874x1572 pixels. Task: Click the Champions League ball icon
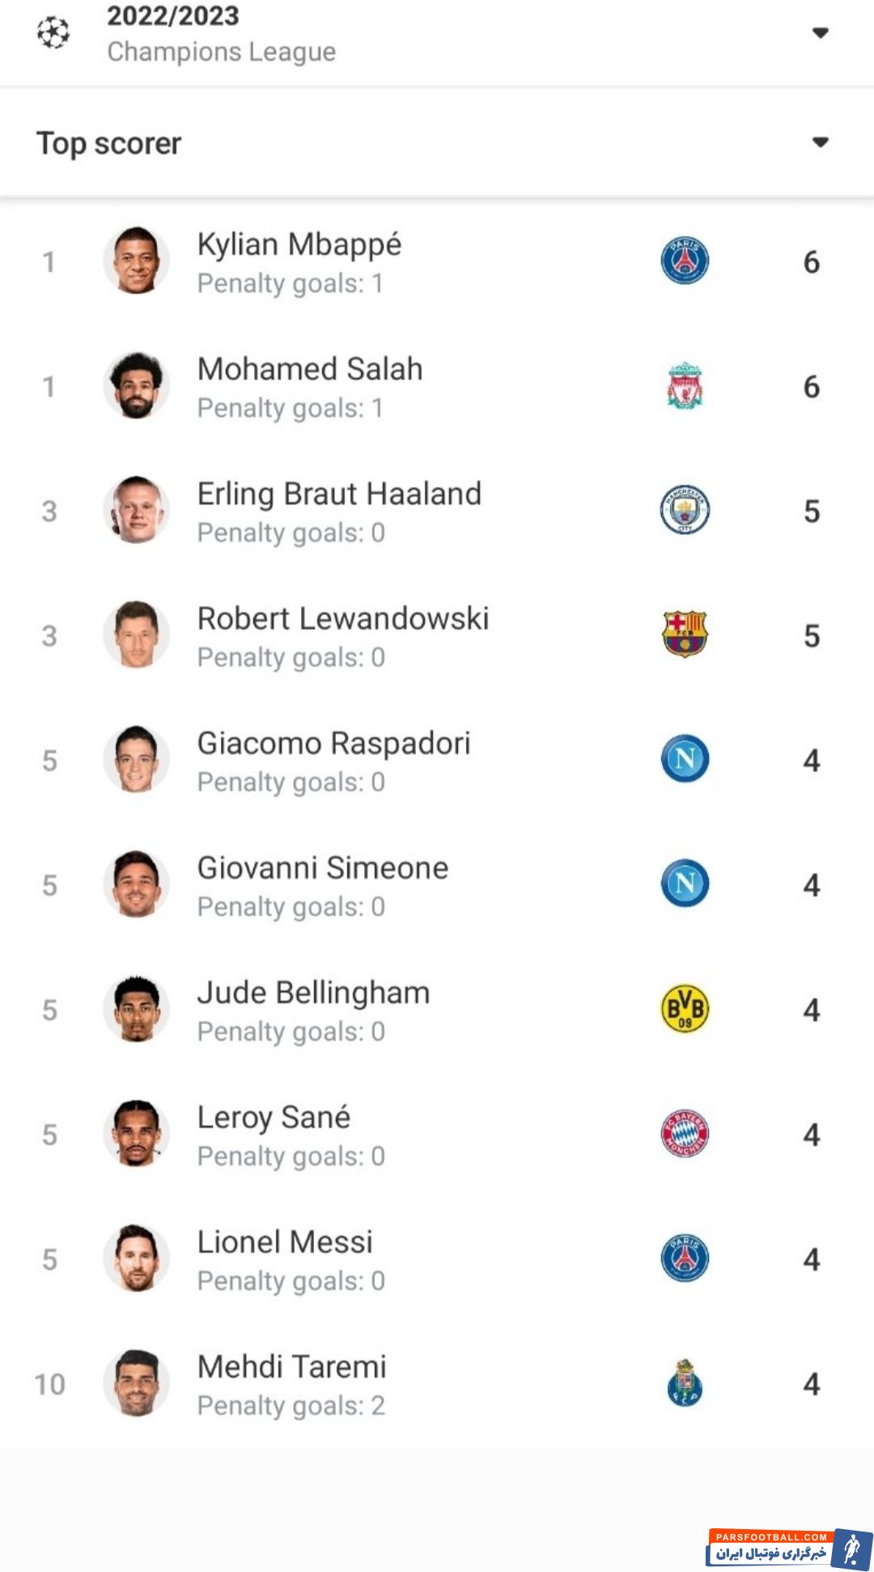point(53,33)
